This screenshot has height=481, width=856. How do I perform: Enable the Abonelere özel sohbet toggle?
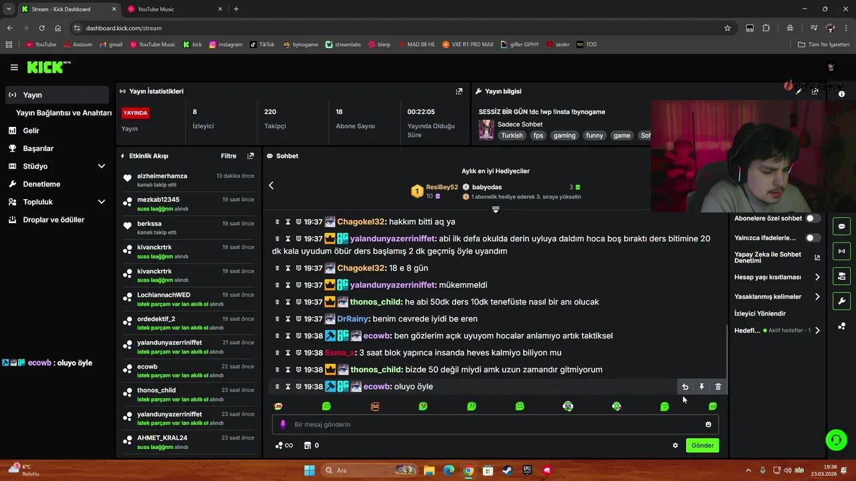pos(809,218)
